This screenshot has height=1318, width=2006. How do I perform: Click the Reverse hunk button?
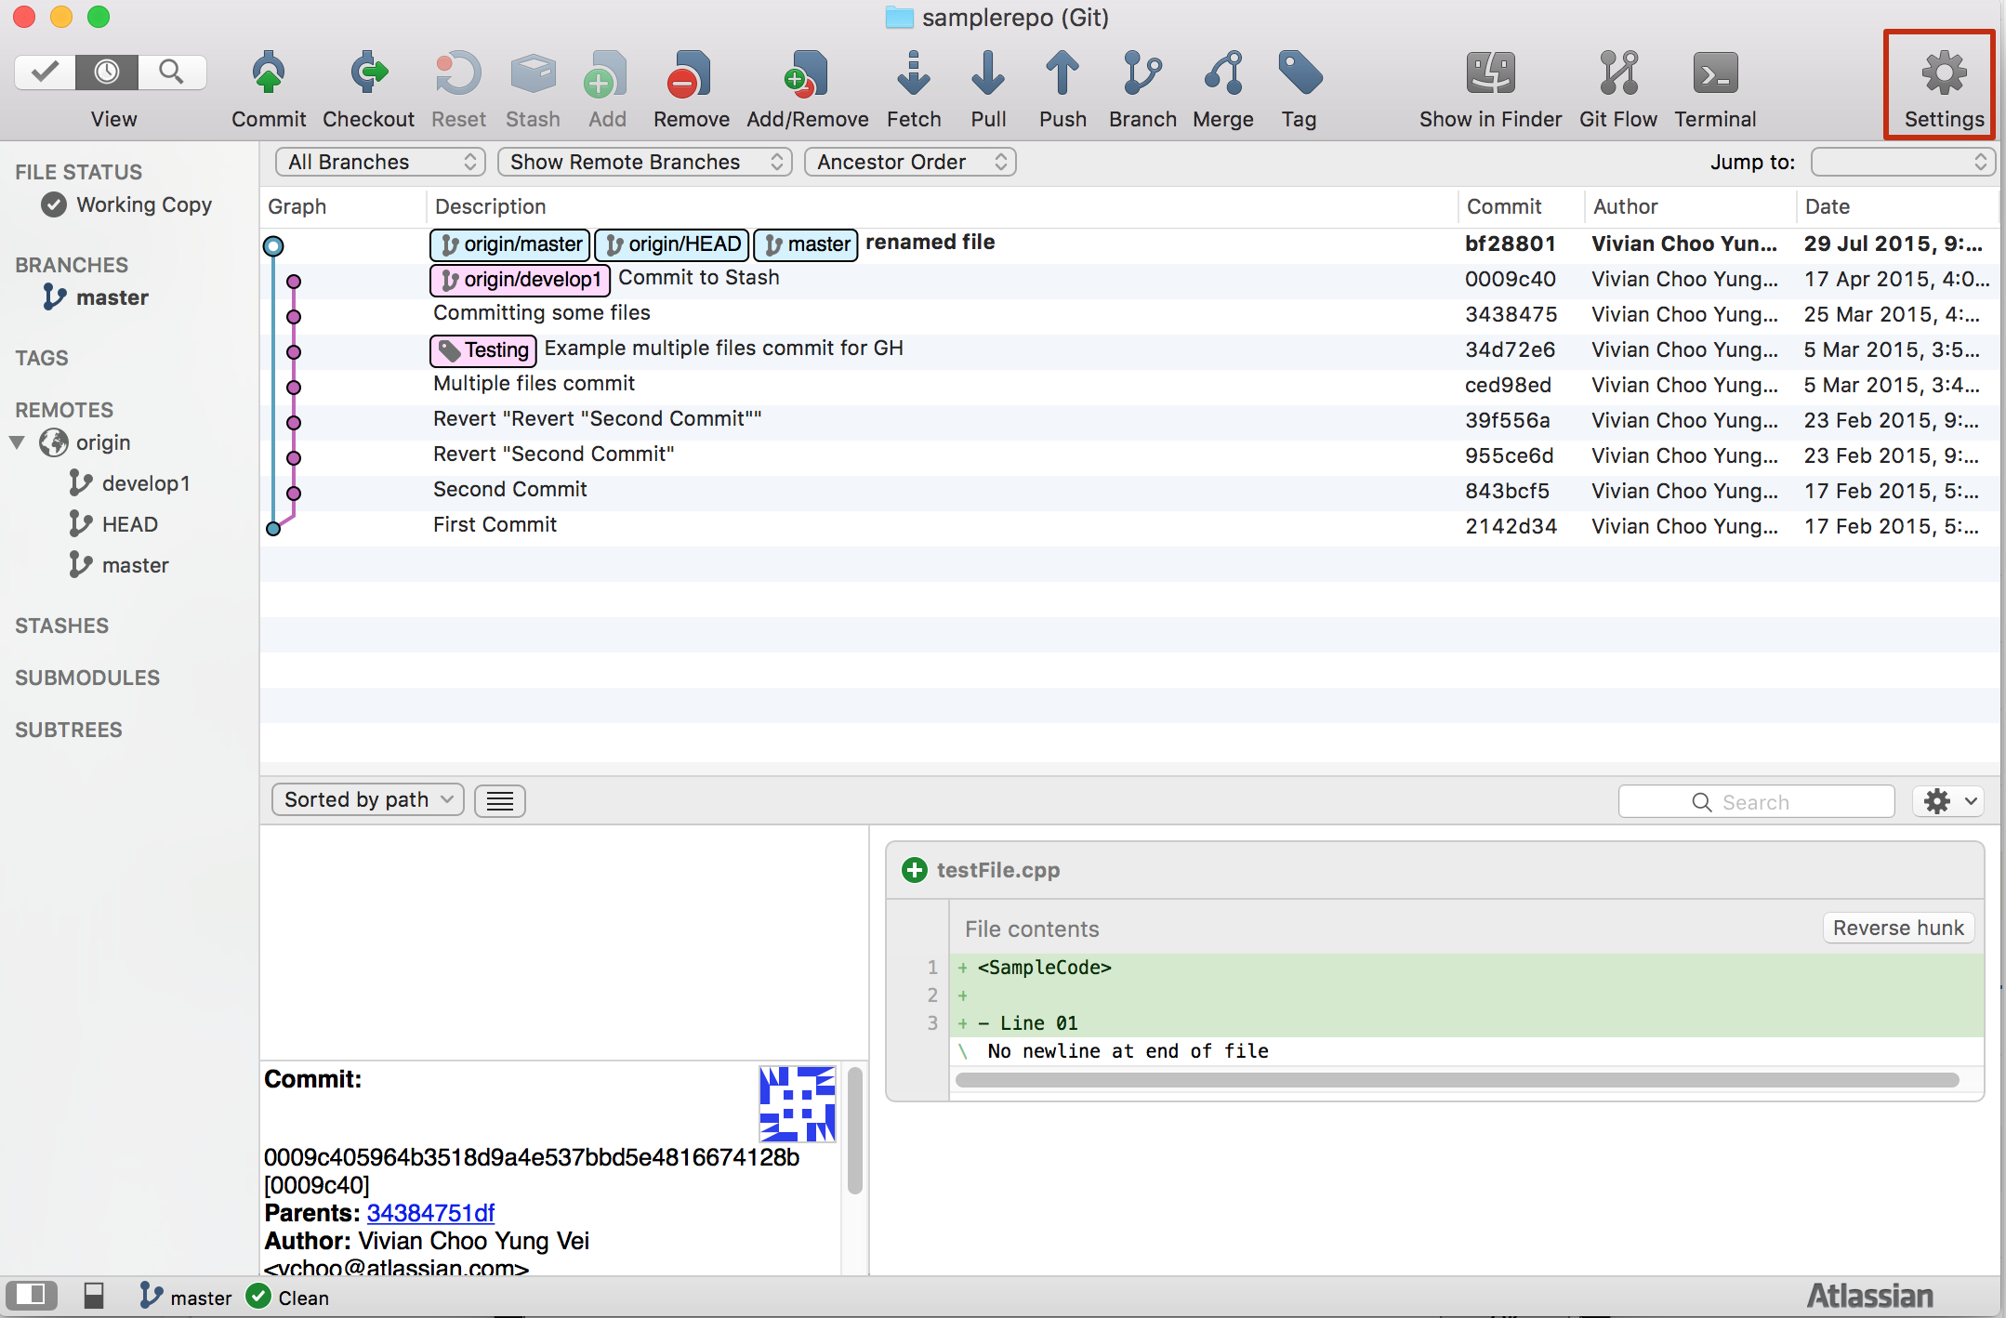click(1900, 927)
